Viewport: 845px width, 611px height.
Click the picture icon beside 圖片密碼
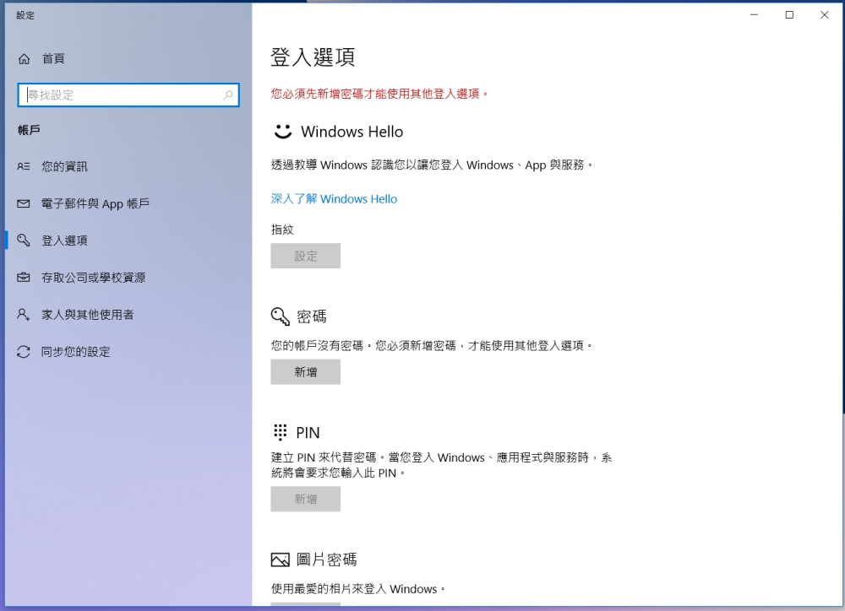coord(281,560)
